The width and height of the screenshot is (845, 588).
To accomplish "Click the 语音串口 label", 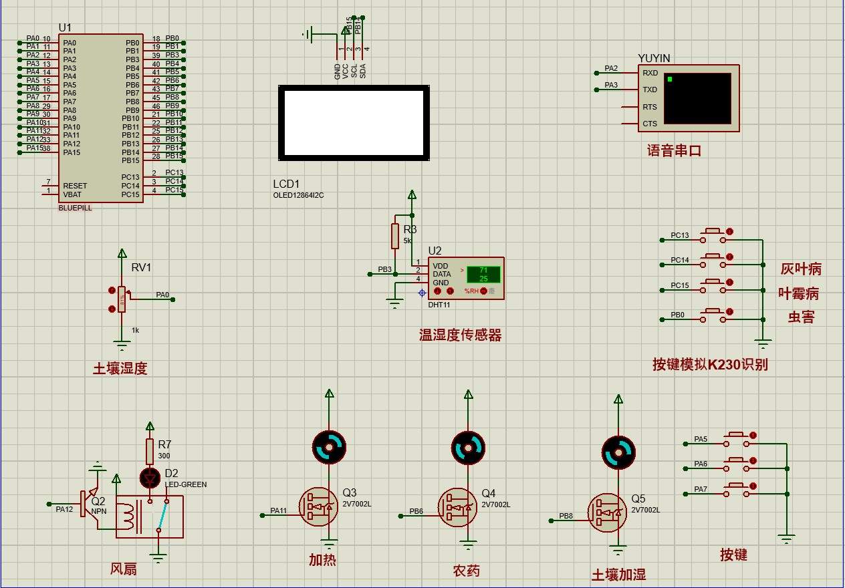I will pyautogui.click(x=675, y=151).
